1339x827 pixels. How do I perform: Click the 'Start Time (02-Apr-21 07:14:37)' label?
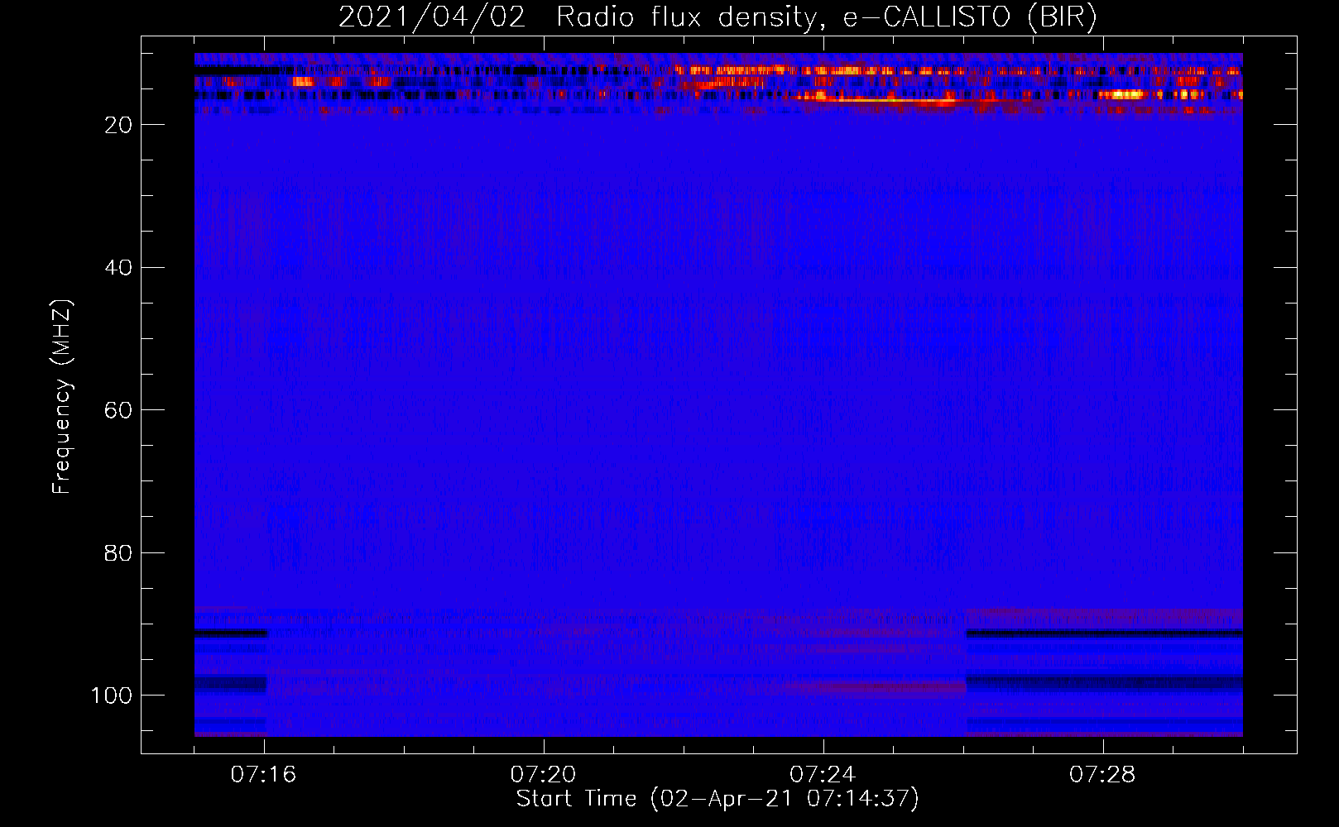pyautogui.click(x=717, y=798)
